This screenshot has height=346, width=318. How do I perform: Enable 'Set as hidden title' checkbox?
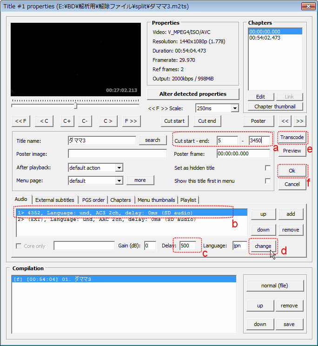[x=267, y=168]
